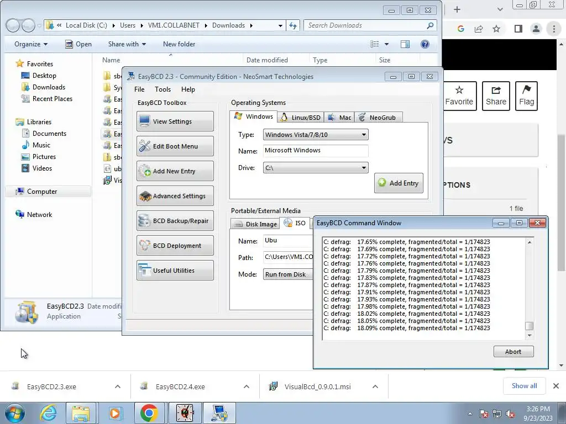
Task: Open Edit Boot Menu section
Action: (x=175, y=146)
